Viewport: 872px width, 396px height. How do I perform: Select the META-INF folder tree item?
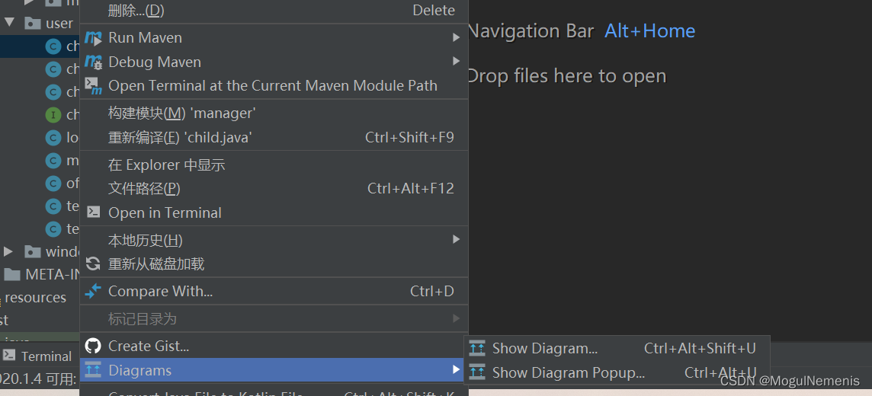(x=42, y=274)
